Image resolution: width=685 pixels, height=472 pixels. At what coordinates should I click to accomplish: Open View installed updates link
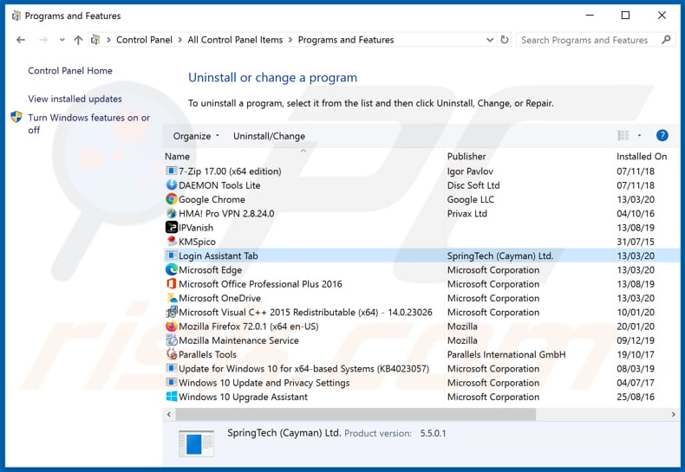(x=75, y=99)
